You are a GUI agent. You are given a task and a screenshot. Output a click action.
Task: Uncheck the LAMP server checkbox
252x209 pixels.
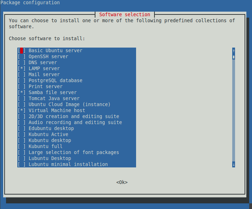(22, 68)
